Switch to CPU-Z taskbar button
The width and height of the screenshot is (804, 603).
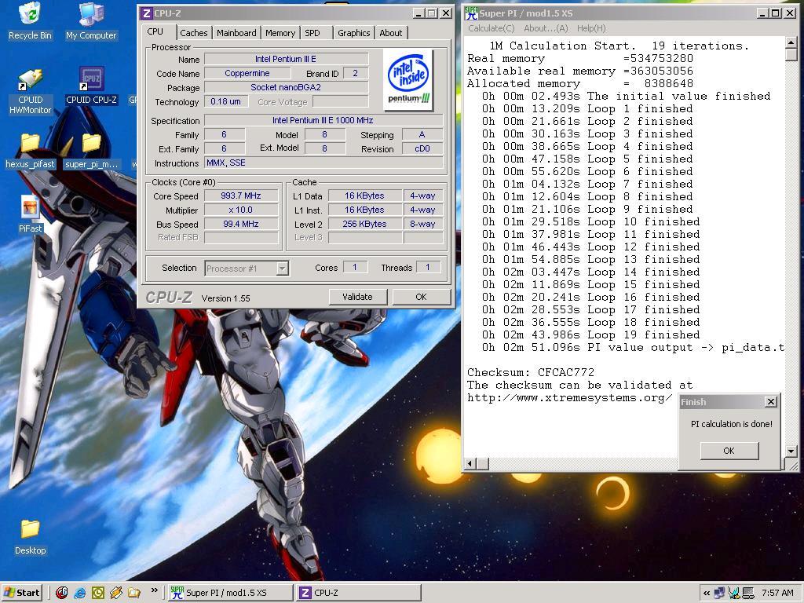point(358,593)
